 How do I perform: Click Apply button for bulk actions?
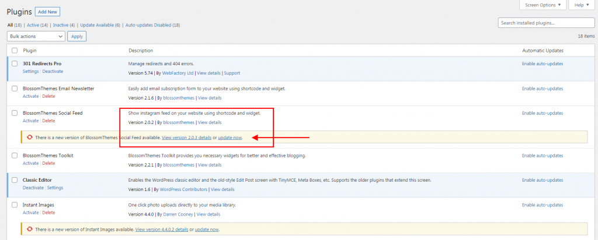[x=76, y=36]
